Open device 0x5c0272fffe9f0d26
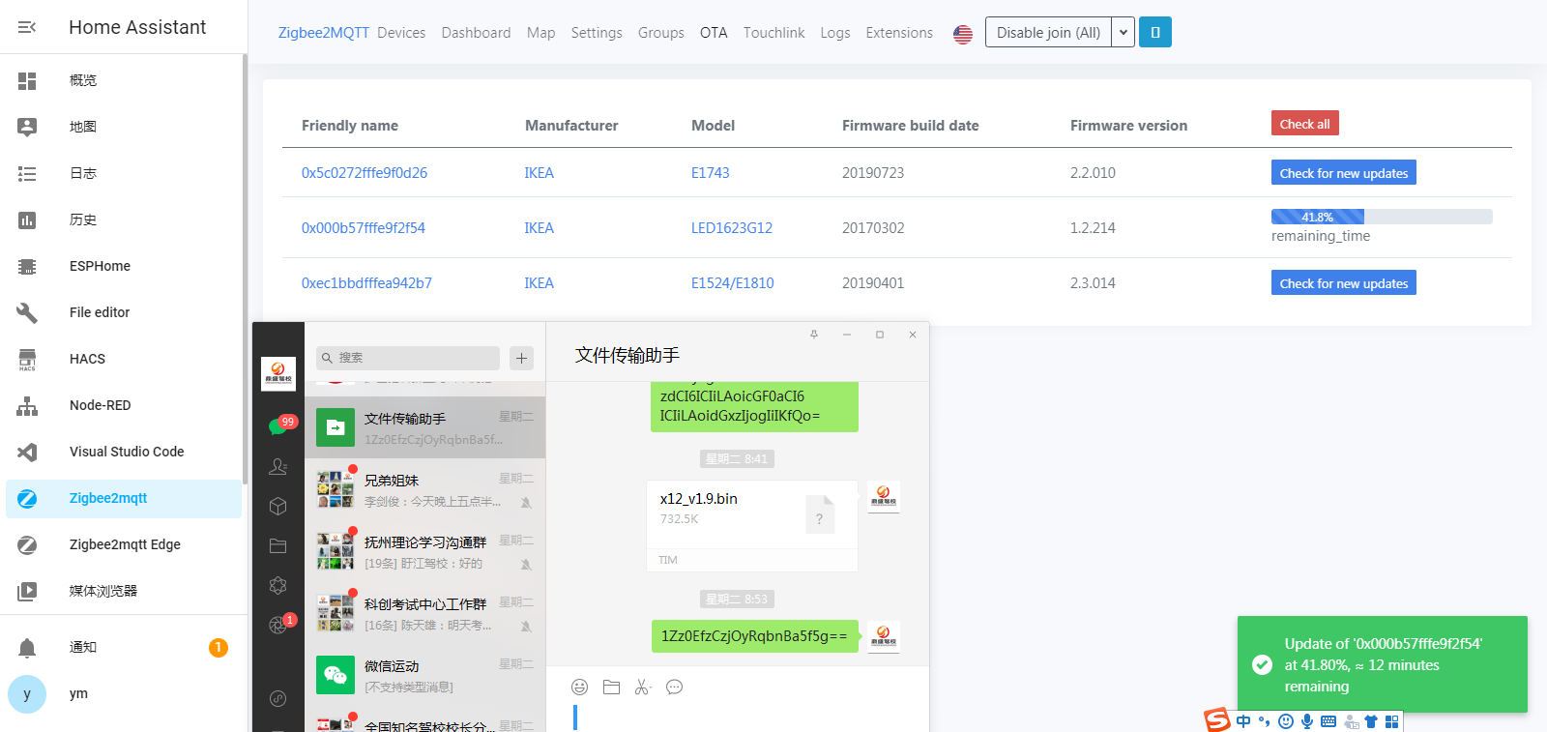This screenshot has height=732, width=1547. [x=365, y=173]
